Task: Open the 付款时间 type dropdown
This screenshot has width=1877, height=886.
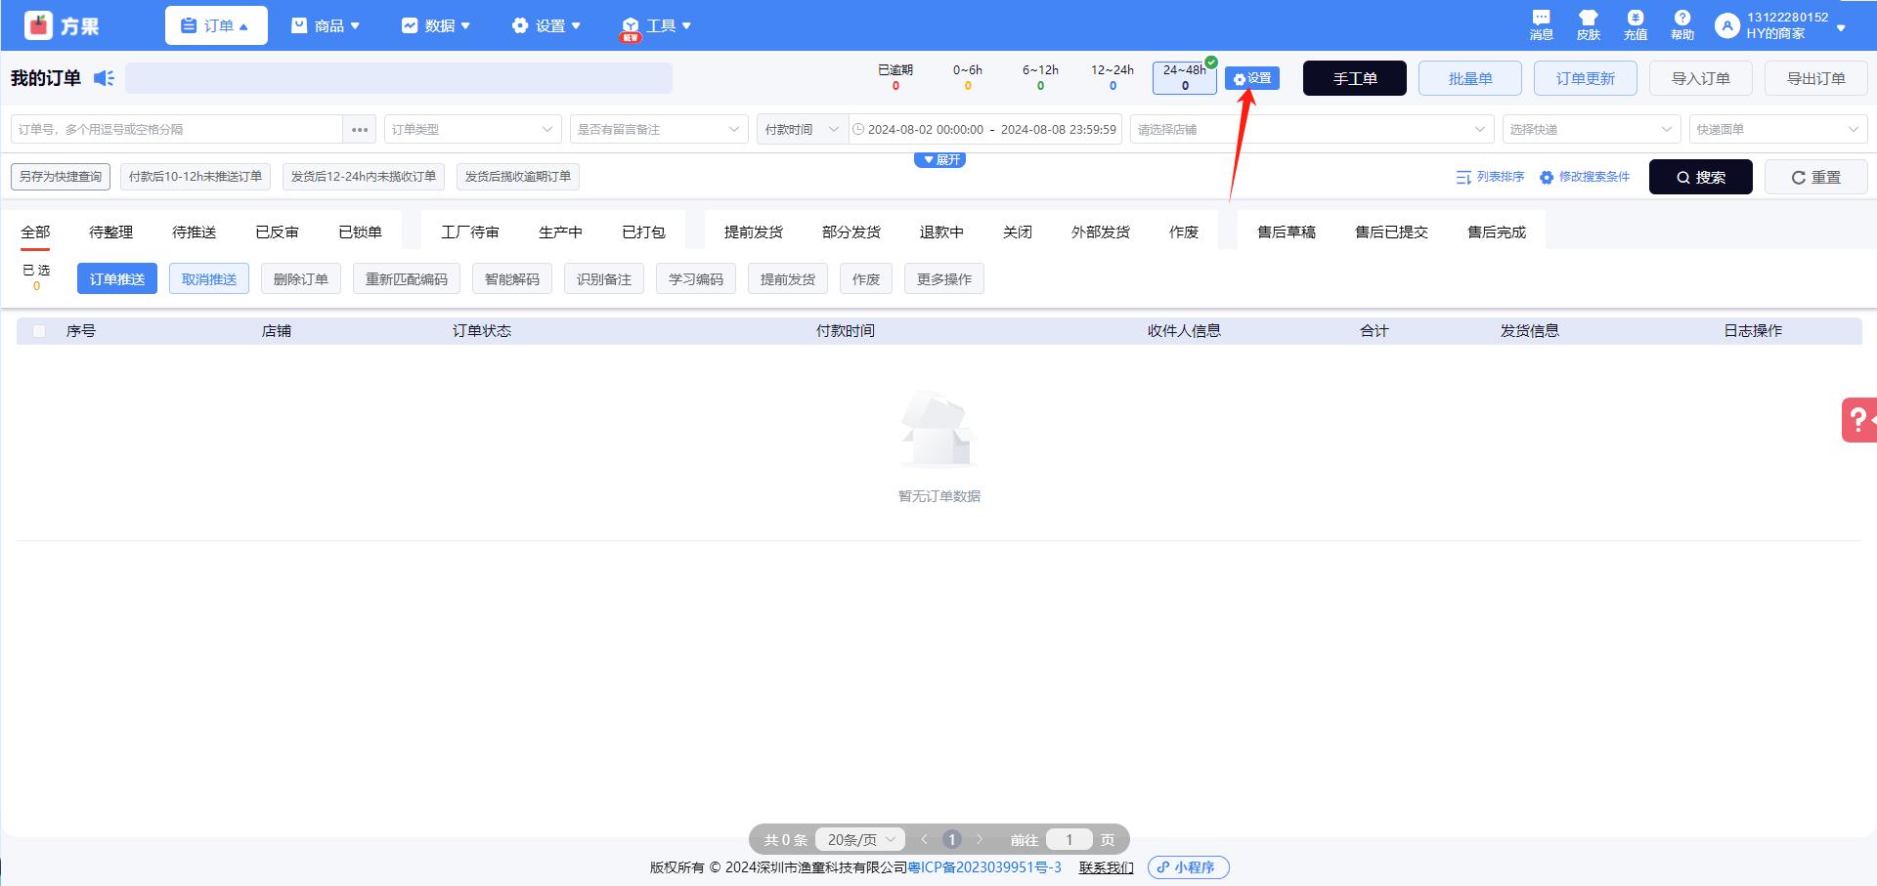Action: point(802,130)
